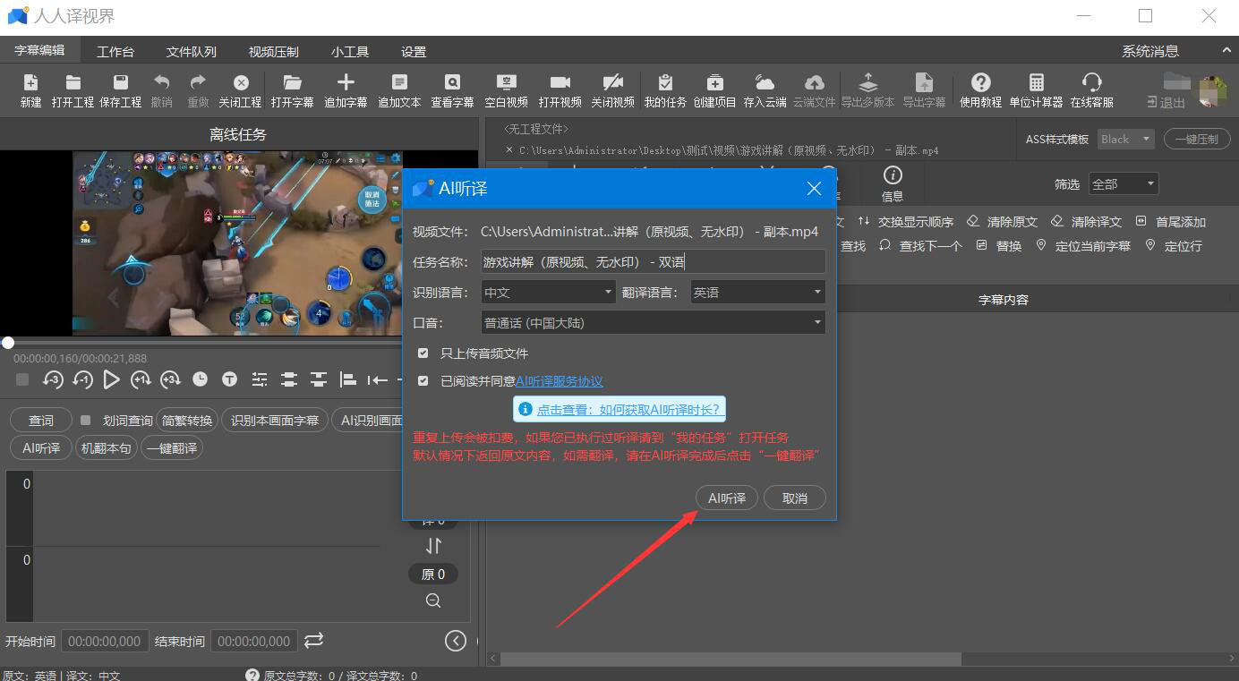The width and height of the screenshot is (1239, 681).
Task: Click the AI听译 confirm button in dialog
Action: tap(726, 498)
